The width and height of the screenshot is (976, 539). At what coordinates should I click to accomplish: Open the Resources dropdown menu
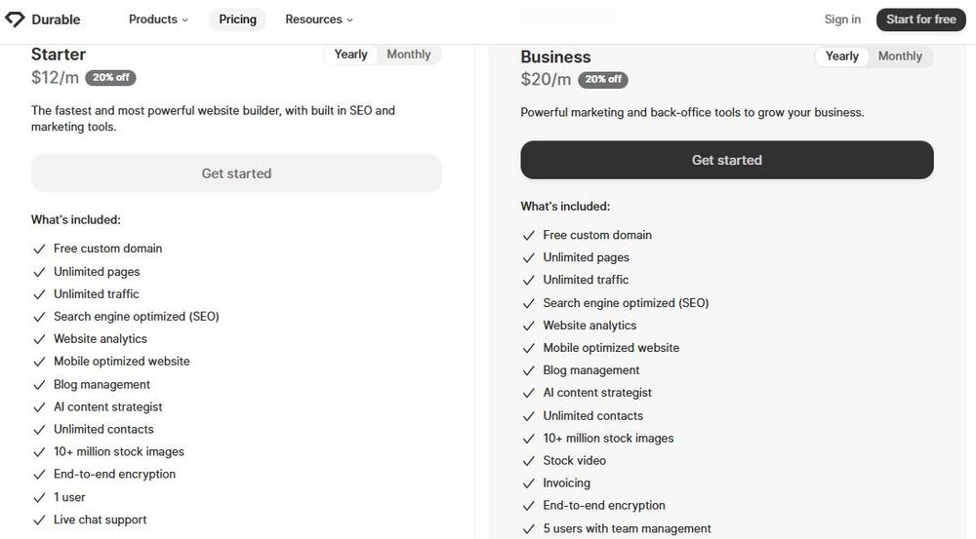pyautogui.click(x=319, y=19)
